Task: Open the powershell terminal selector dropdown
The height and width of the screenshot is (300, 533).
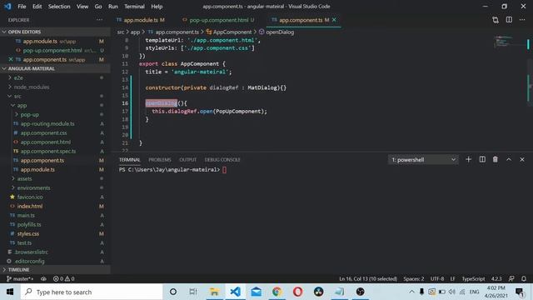Action: click(423, 159)
